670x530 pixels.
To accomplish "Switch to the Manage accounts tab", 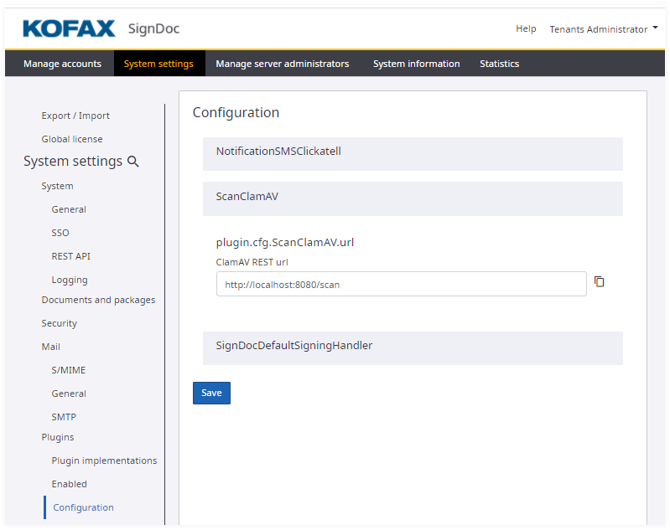I will pos(62,64).
